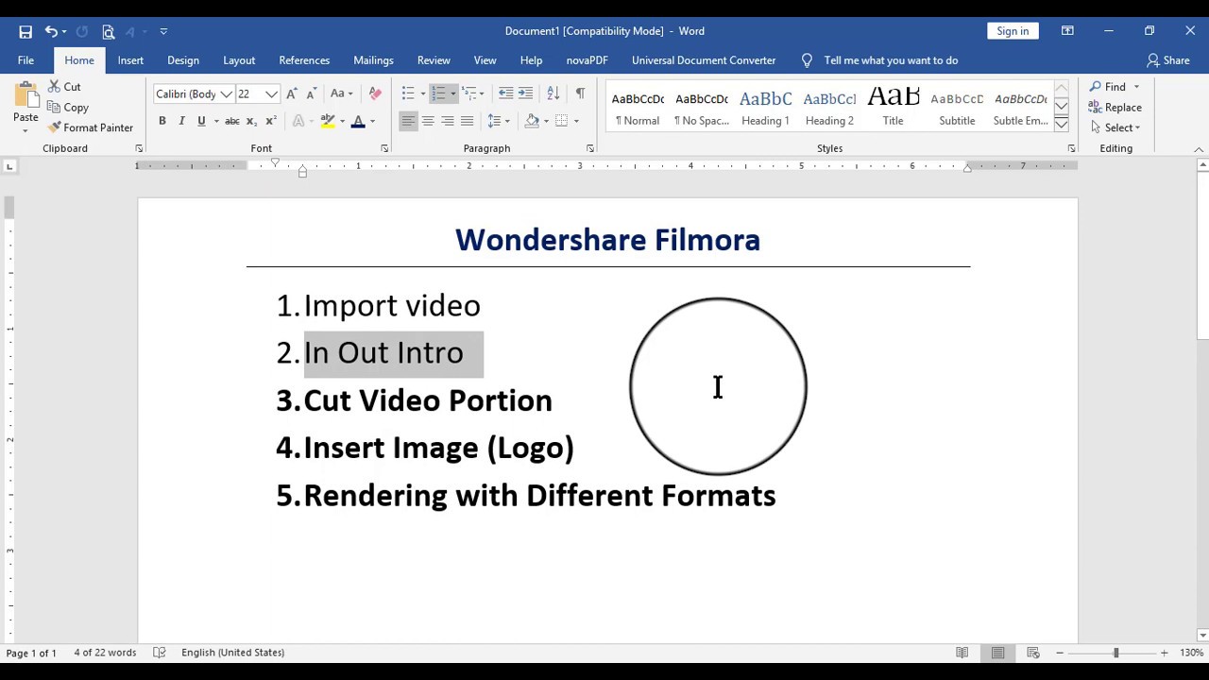1209x680 pixels.
Task: Toggle the bulleted list
Action: (408, 93)
